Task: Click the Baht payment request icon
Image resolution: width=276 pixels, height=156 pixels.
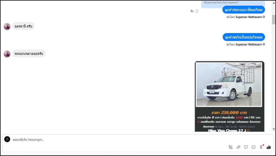Action: tap(261, 147)
